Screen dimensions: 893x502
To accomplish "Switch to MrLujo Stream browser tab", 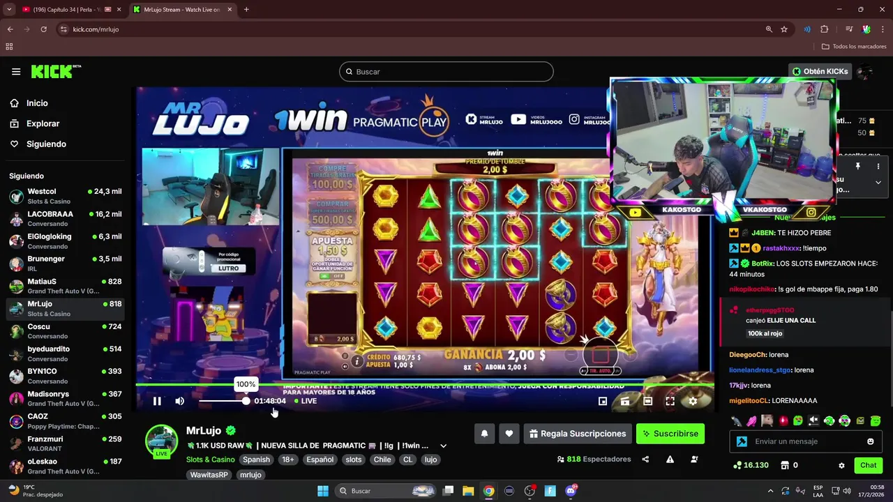I will [181, 10].
